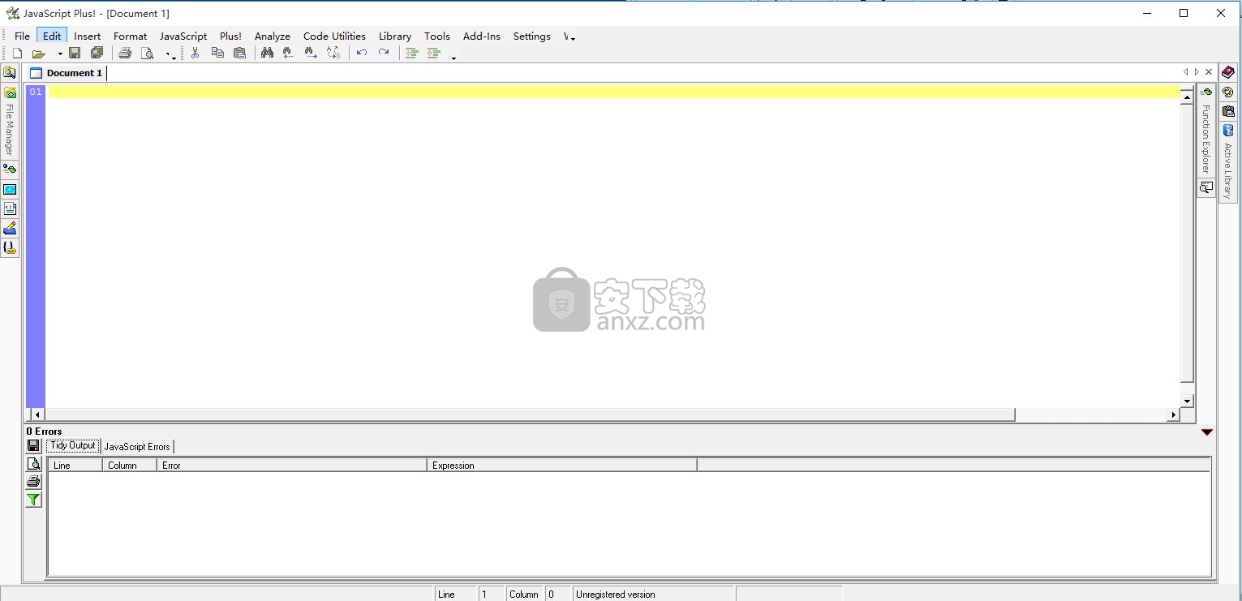The height and width of the screenshot is (601, 1242).
Task: Click the Save All icon
Action: [x=97, y=54]
